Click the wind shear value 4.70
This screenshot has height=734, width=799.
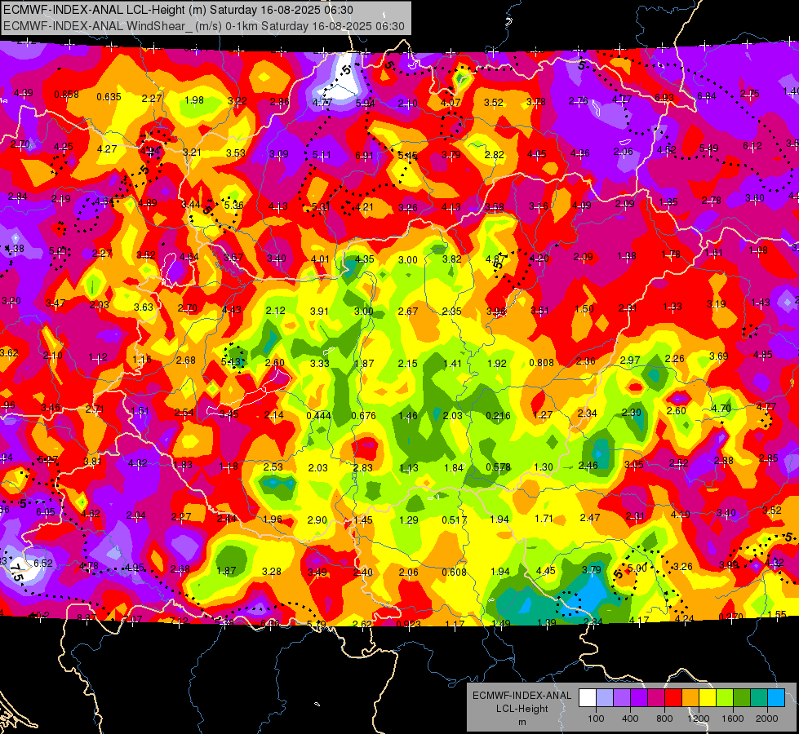point(721,408)
